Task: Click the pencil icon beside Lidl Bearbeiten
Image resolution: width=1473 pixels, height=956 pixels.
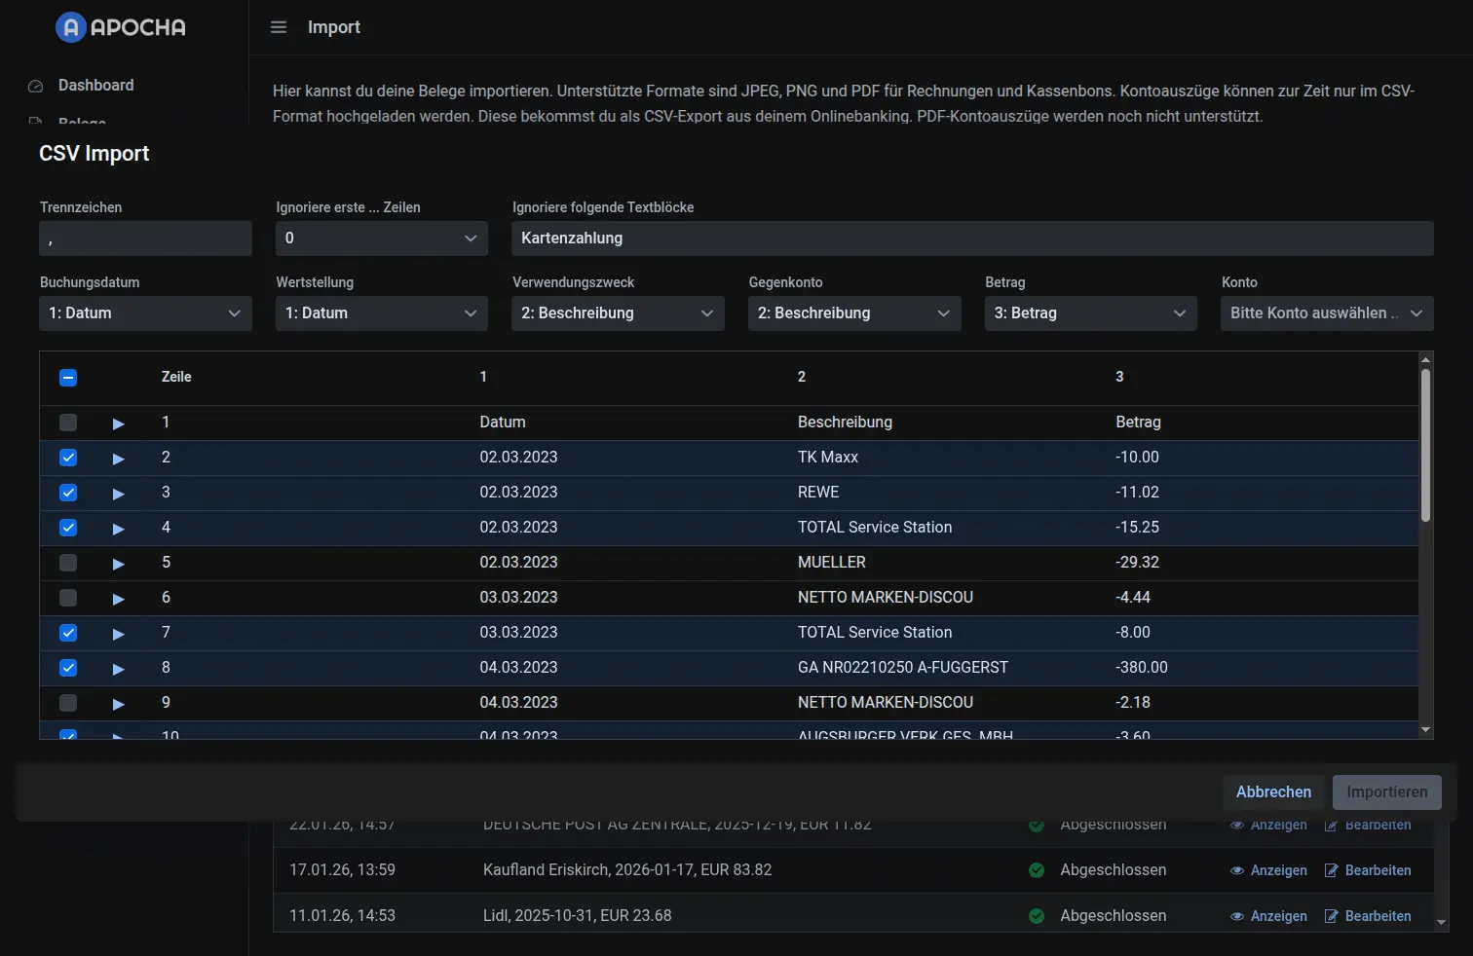Action: (x=1330, y=916)
